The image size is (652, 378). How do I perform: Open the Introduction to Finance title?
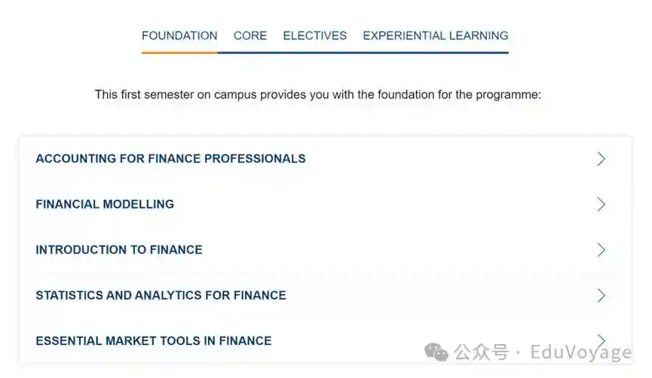[x=119, y=250]
